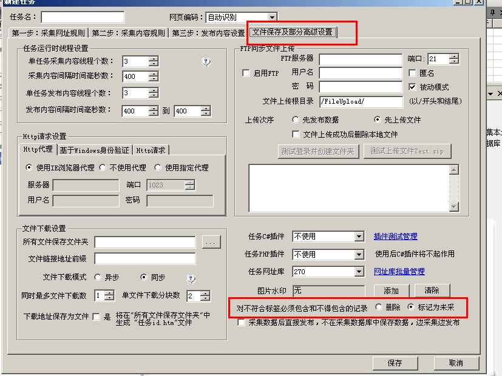
Task: Open the 网页编码 dropdown
Action: click(x=272, y=18)
